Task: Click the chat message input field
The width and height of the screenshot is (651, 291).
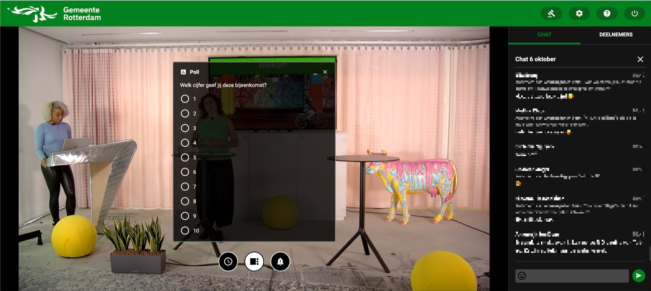Action: (572, 276)
